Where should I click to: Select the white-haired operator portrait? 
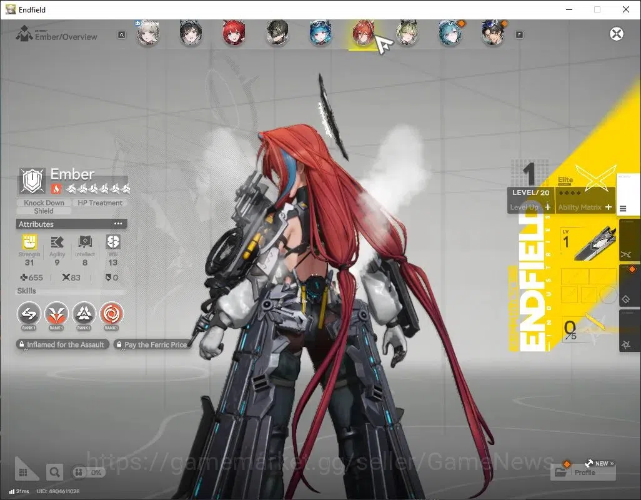147,34
